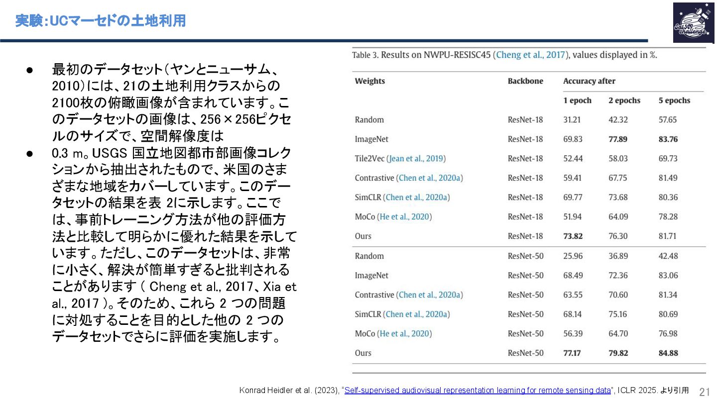Click the value 80.36 in SimCLR row
Screen dimensions: 717x403
click(x=668, y=198)
